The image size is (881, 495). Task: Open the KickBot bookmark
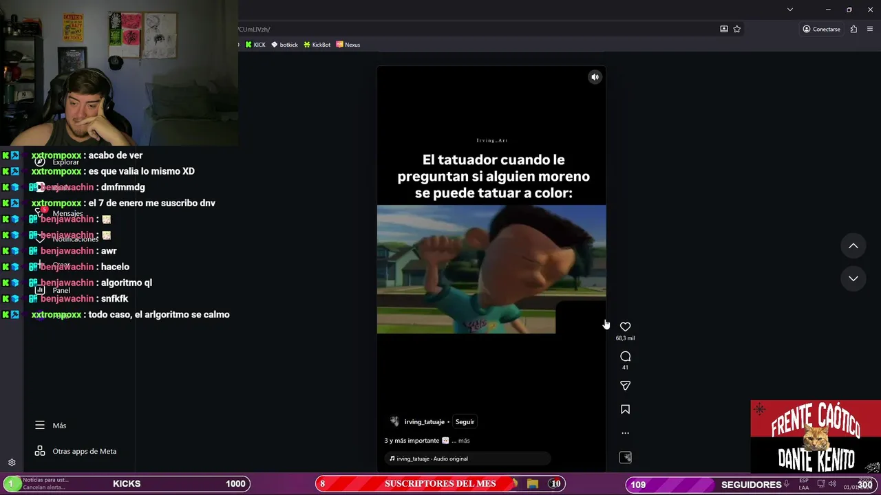click(x=317, y=45)
